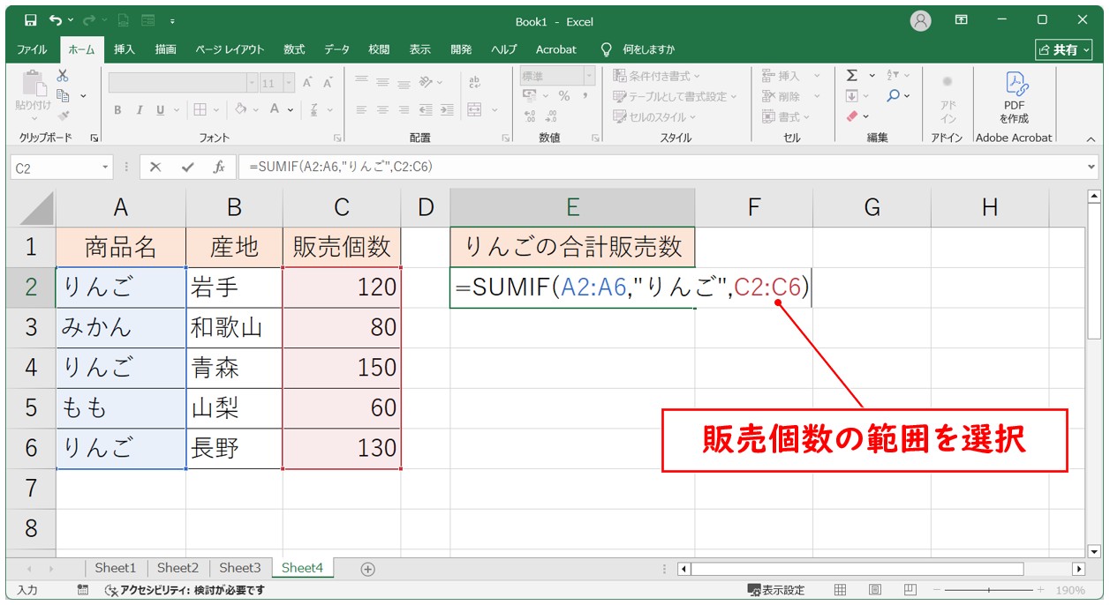Screen dimensions: 1110x605
Task: Click the AutoSum sigma icon
Action: pos(851,76)
